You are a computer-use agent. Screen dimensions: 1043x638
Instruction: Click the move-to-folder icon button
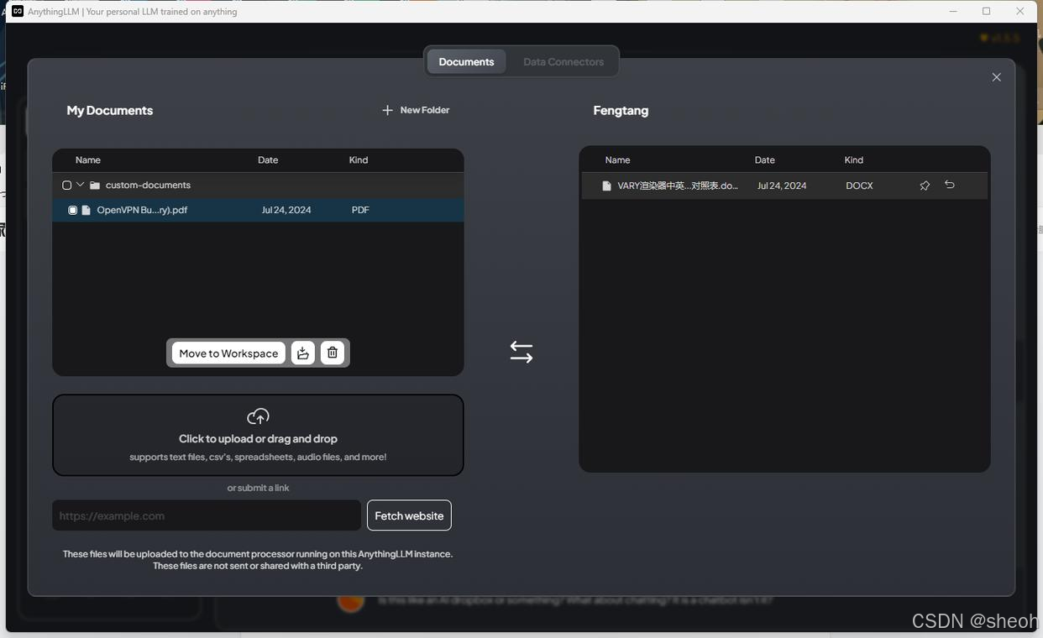[303, 353]
